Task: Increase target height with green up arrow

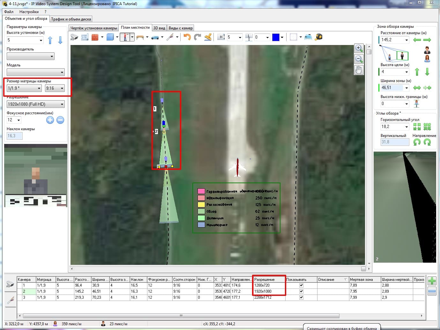Action: click(417, 72)
